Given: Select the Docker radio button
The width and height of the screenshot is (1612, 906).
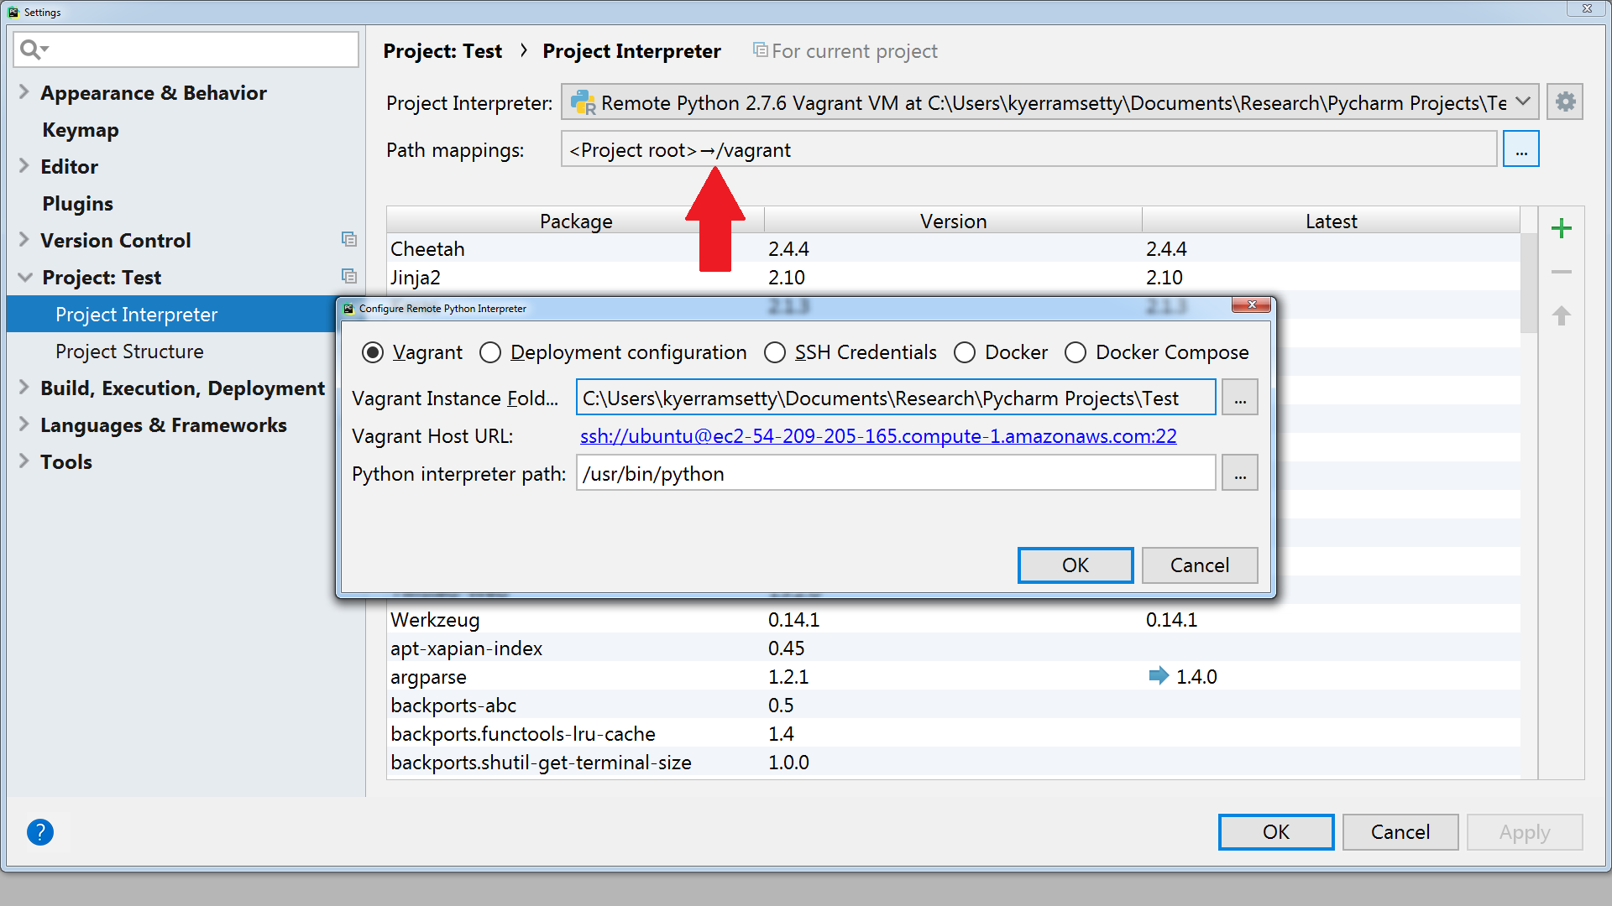Looking at the screenshot, I should point(965,352).
